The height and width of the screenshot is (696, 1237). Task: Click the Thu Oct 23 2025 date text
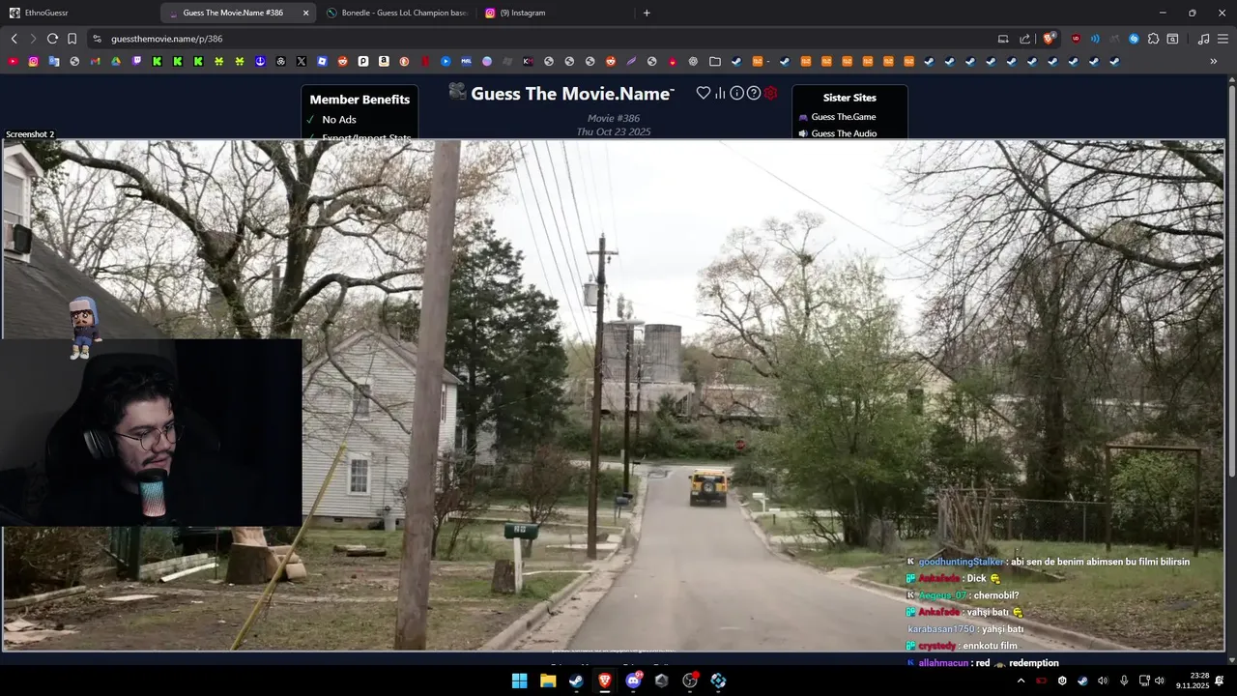[614, 131]
